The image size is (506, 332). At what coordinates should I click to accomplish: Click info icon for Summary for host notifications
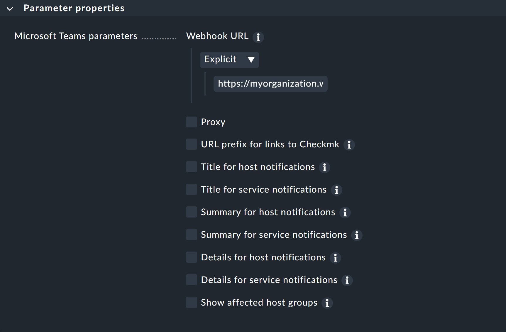pyautogui.click(x=345, y=213)
